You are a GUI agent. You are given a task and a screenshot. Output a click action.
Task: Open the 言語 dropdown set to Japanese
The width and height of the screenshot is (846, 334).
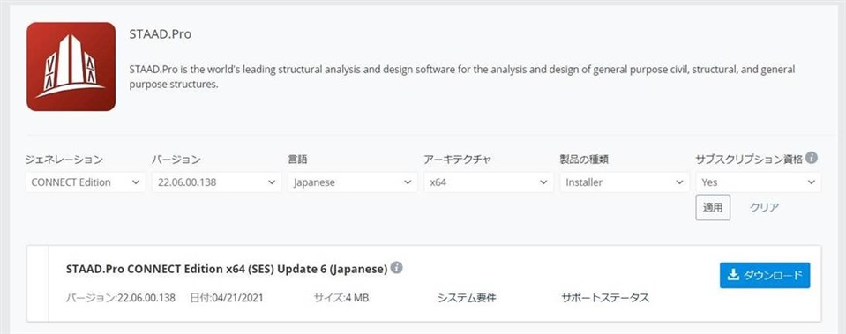353,182
